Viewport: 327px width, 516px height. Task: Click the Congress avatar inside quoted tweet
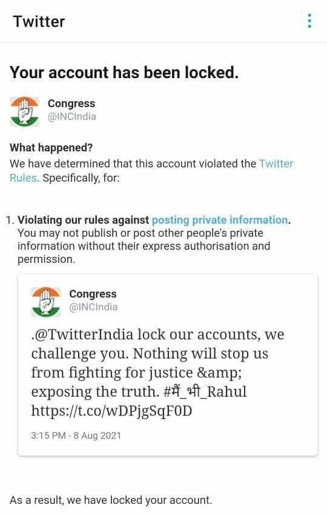click(x=46, y=302)
